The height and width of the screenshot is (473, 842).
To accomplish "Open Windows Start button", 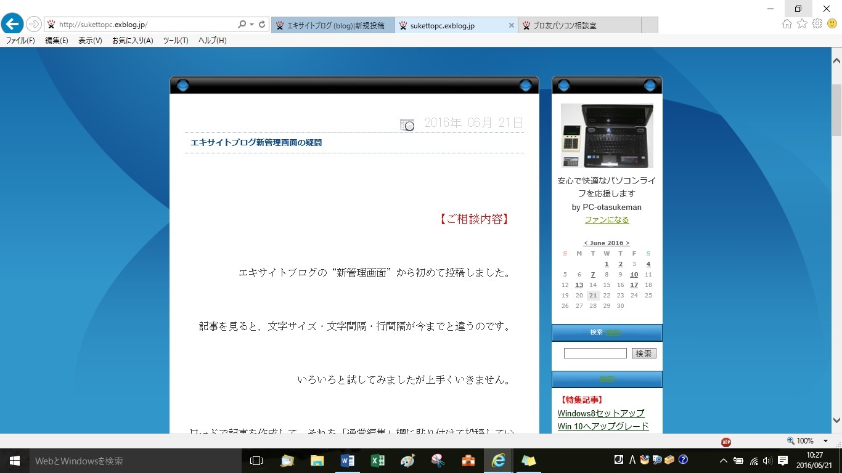I will coord(14,461).
